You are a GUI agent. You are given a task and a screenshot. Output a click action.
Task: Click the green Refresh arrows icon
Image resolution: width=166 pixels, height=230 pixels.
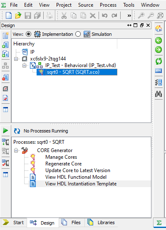pyautogui.click(x=159, y=61)
